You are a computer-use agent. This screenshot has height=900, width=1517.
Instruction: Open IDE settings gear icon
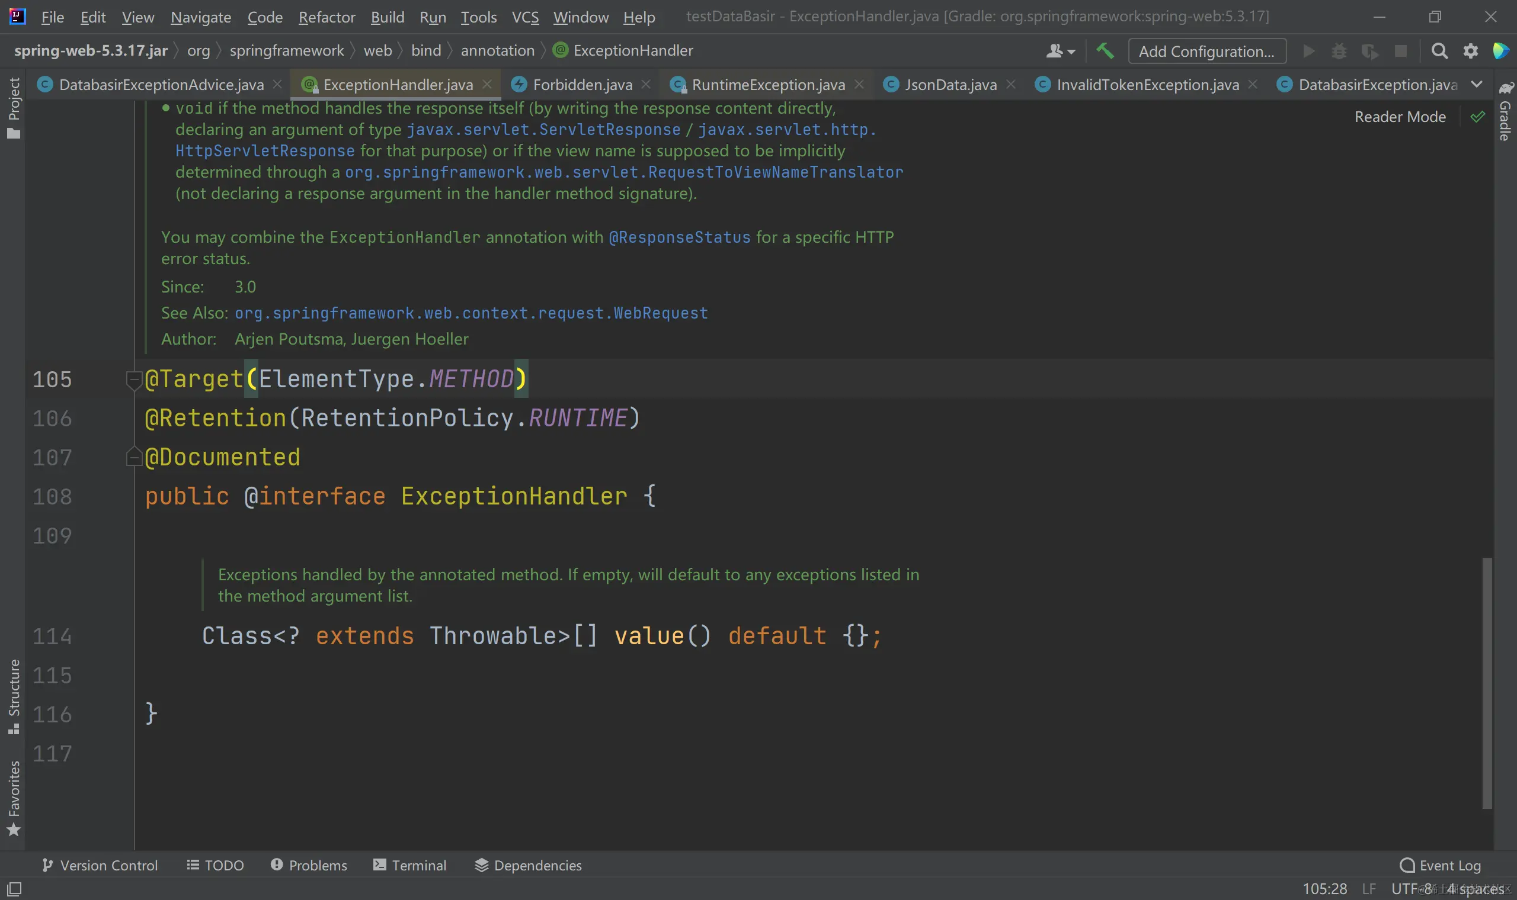click(1470, 51)
